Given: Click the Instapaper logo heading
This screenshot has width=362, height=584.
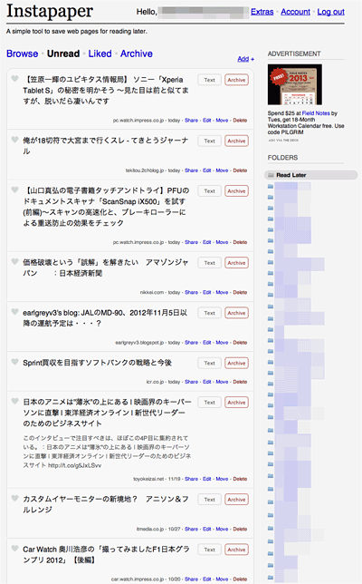Looking at the screenshot, I should pyautogui.click(x=50, y=11).
